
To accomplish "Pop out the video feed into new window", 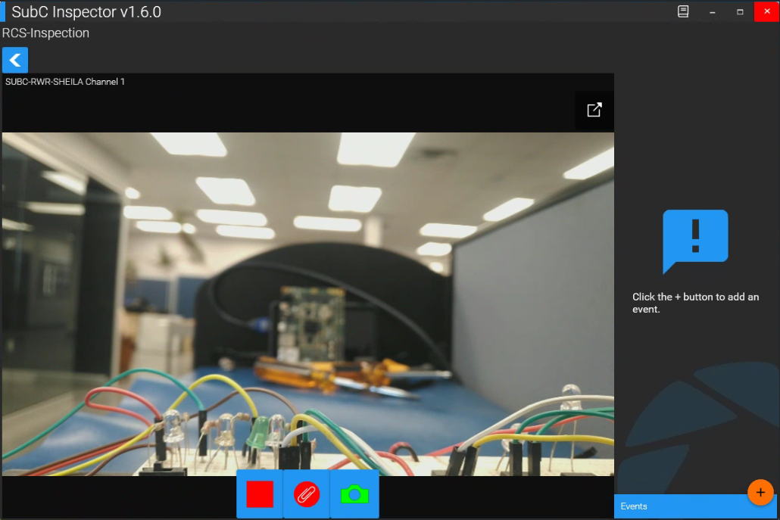I will 594,110.
